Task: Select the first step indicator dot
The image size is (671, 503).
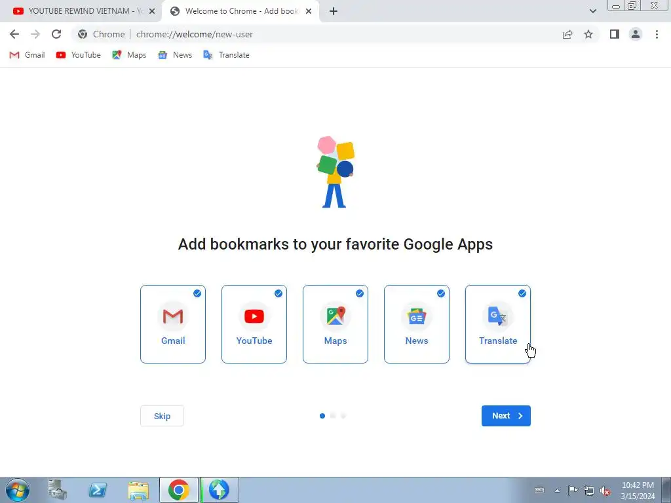Action: 322,416
